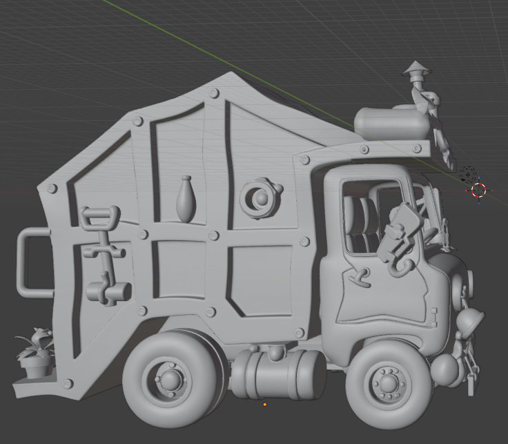Click the red-white 3D cursor

point(478,191)
